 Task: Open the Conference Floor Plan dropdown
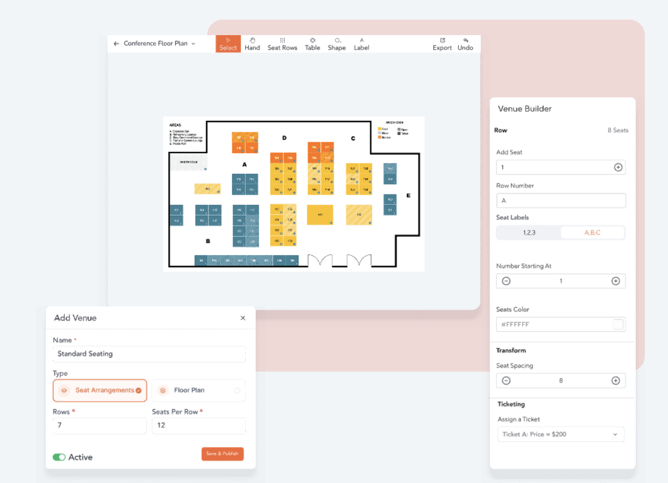click(193, 44)
